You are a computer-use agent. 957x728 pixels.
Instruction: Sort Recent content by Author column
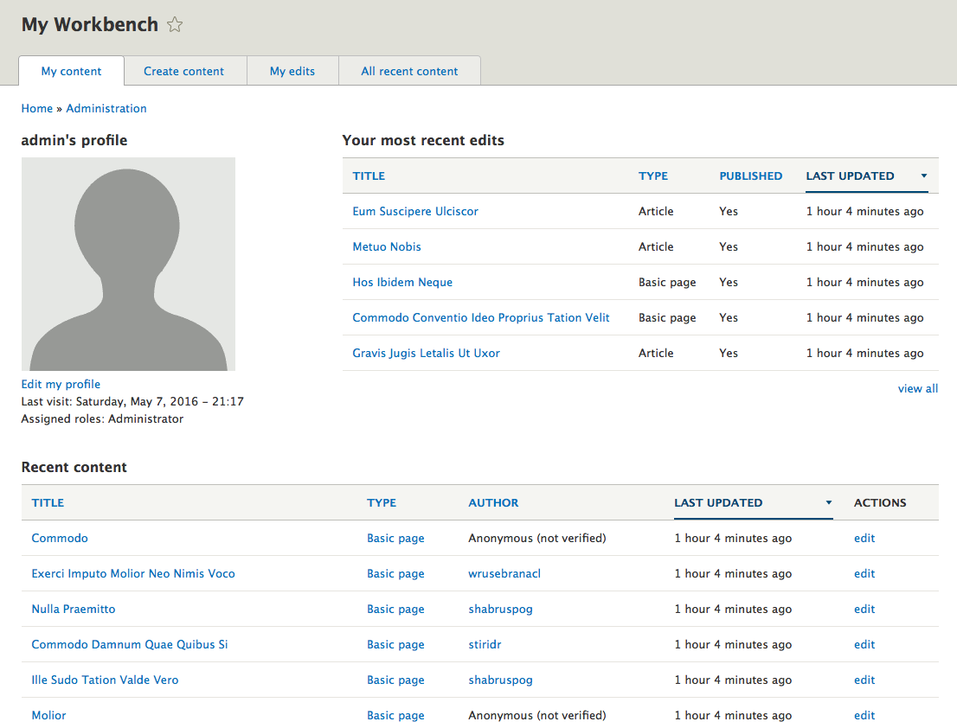pyautogui.click(x=493, y=502)
